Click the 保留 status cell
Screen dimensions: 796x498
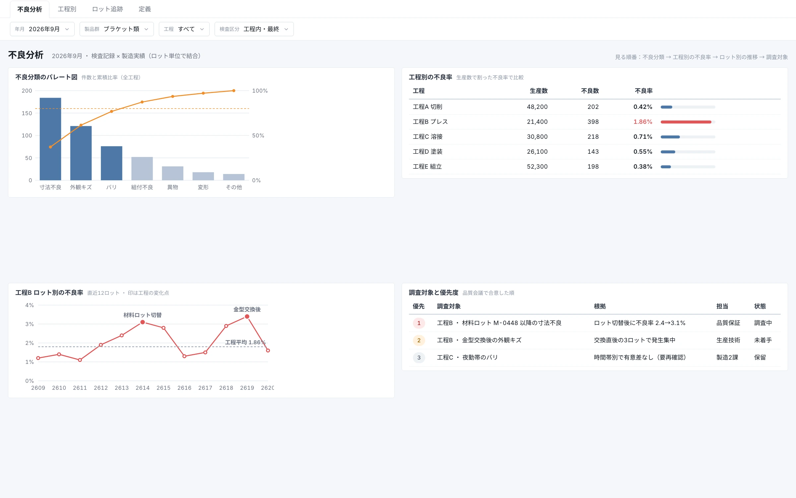(760, 358)
